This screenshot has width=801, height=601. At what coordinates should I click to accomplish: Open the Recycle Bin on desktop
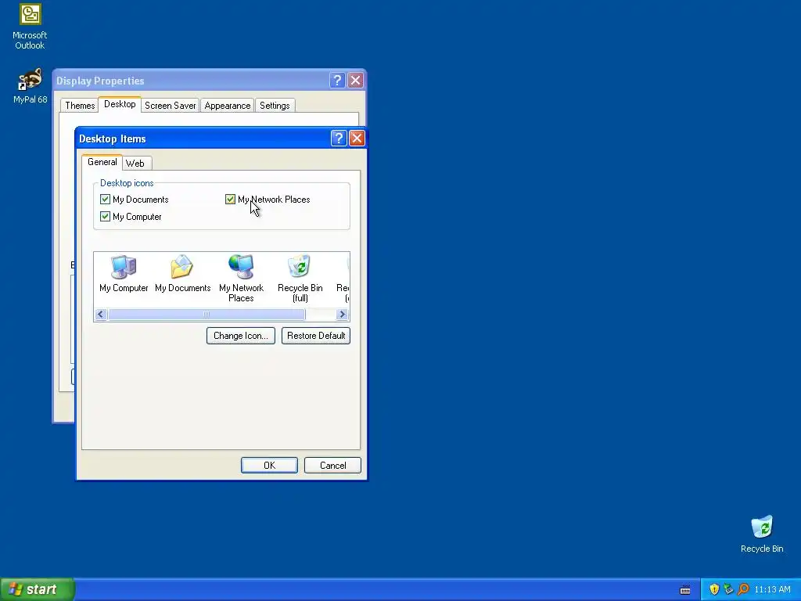click(762, 534)
